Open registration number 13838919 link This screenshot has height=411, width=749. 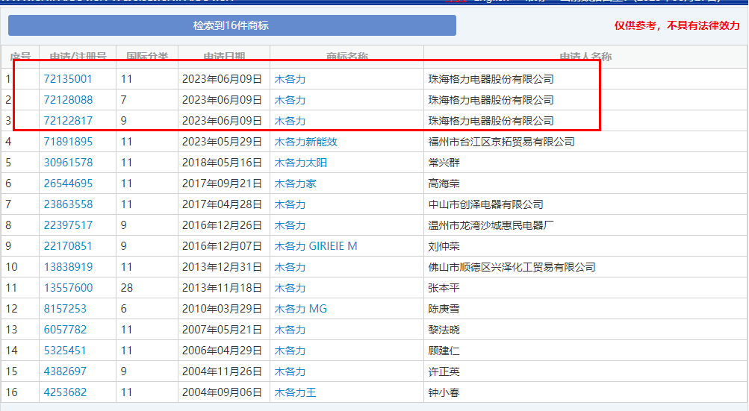coord(68,267)
